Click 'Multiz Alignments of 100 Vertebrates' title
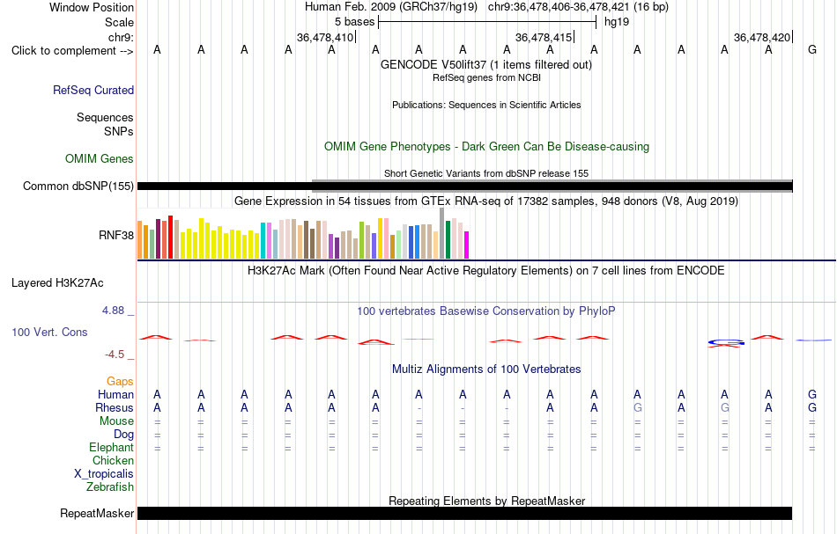 (486, 369)
